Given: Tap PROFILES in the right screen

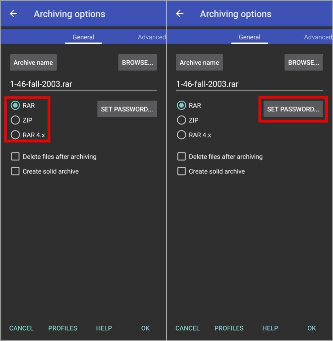Looking at the screenshot, I should tap(229, 328).
